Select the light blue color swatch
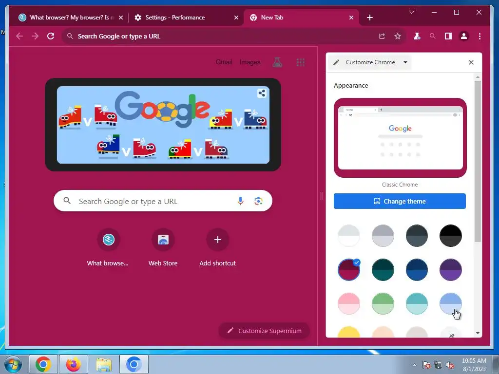This screenshot has height=374, width=499. pos(450,304)
